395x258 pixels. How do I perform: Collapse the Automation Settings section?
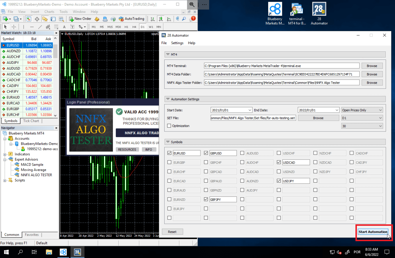(x=275, y=99)
